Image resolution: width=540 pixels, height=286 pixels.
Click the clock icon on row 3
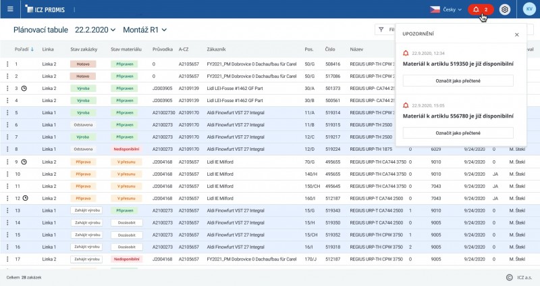point(24,88)
